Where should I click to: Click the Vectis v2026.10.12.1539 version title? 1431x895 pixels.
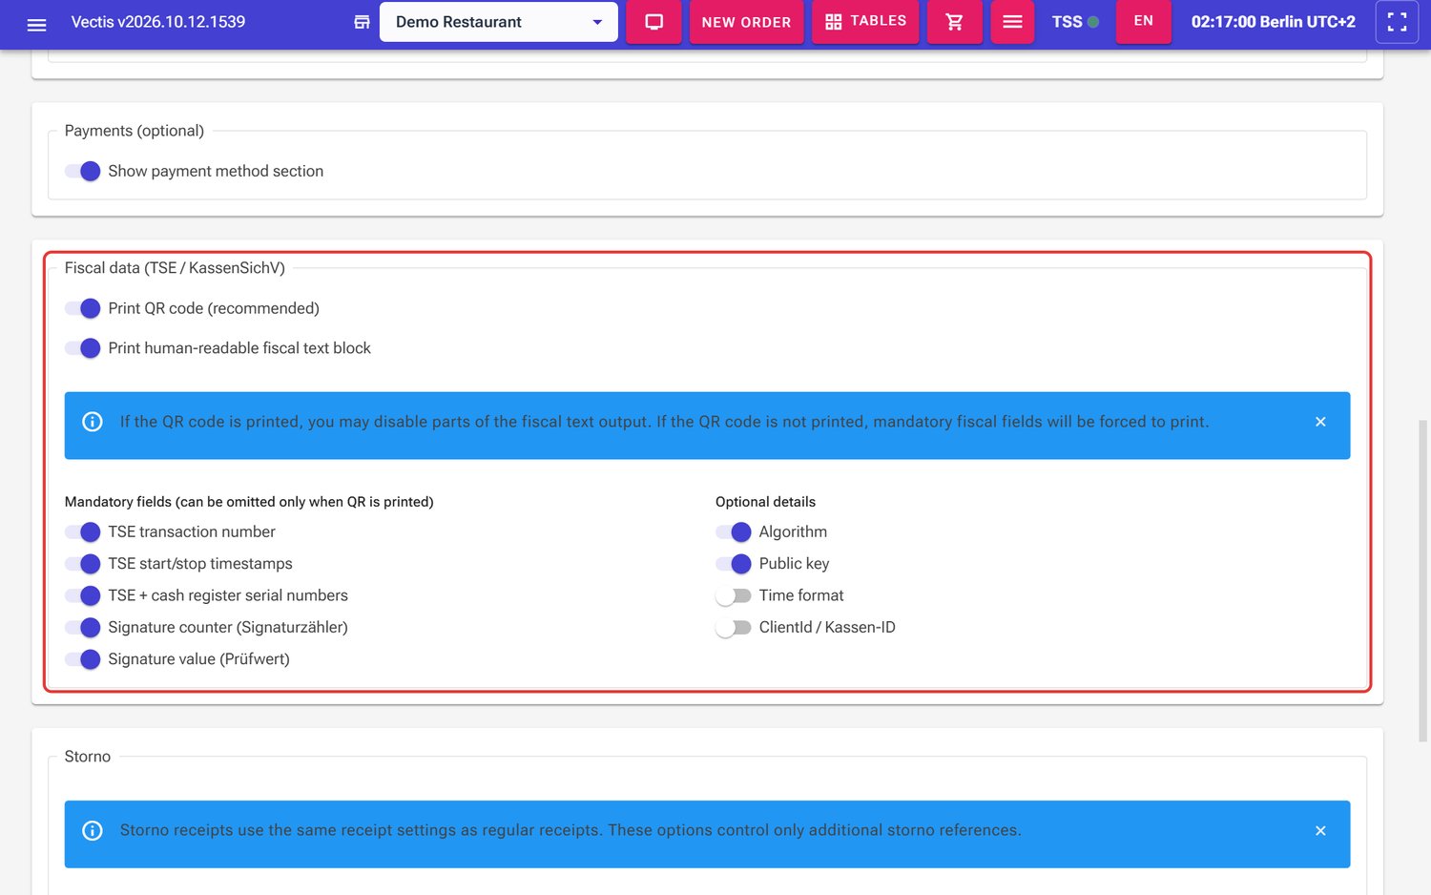point(158,22)
